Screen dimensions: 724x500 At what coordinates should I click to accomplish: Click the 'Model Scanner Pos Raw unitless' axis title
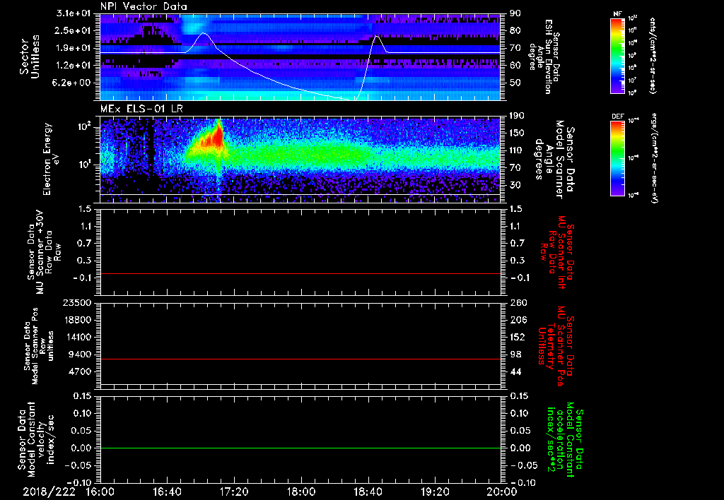coord(39,346)
